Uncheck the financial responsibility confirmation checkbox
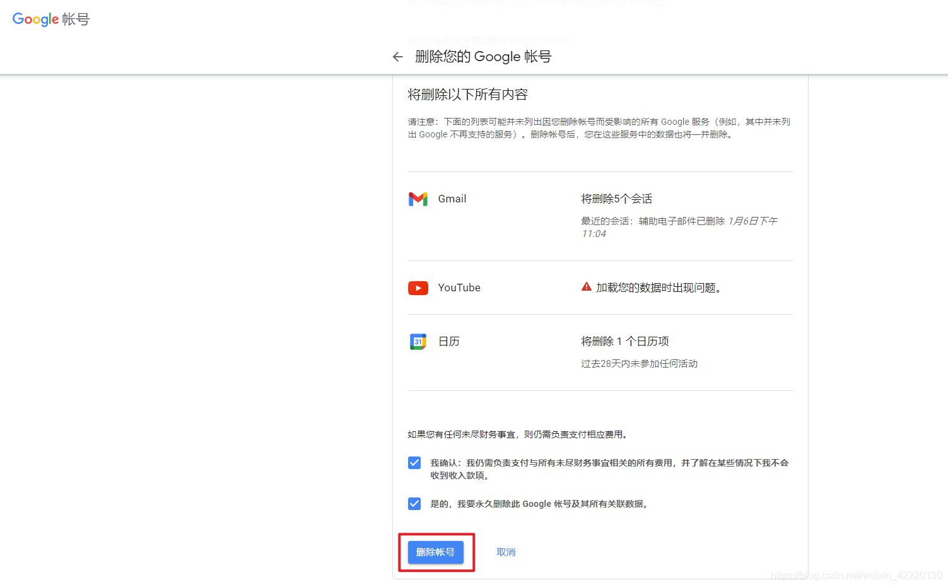This screenshot has width=948, height=587. point(414,463)
